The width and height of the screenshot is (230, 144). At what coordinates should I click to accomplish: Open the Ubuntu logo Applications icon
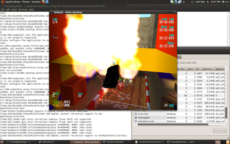pyautogui.click(x=3, y=2)
